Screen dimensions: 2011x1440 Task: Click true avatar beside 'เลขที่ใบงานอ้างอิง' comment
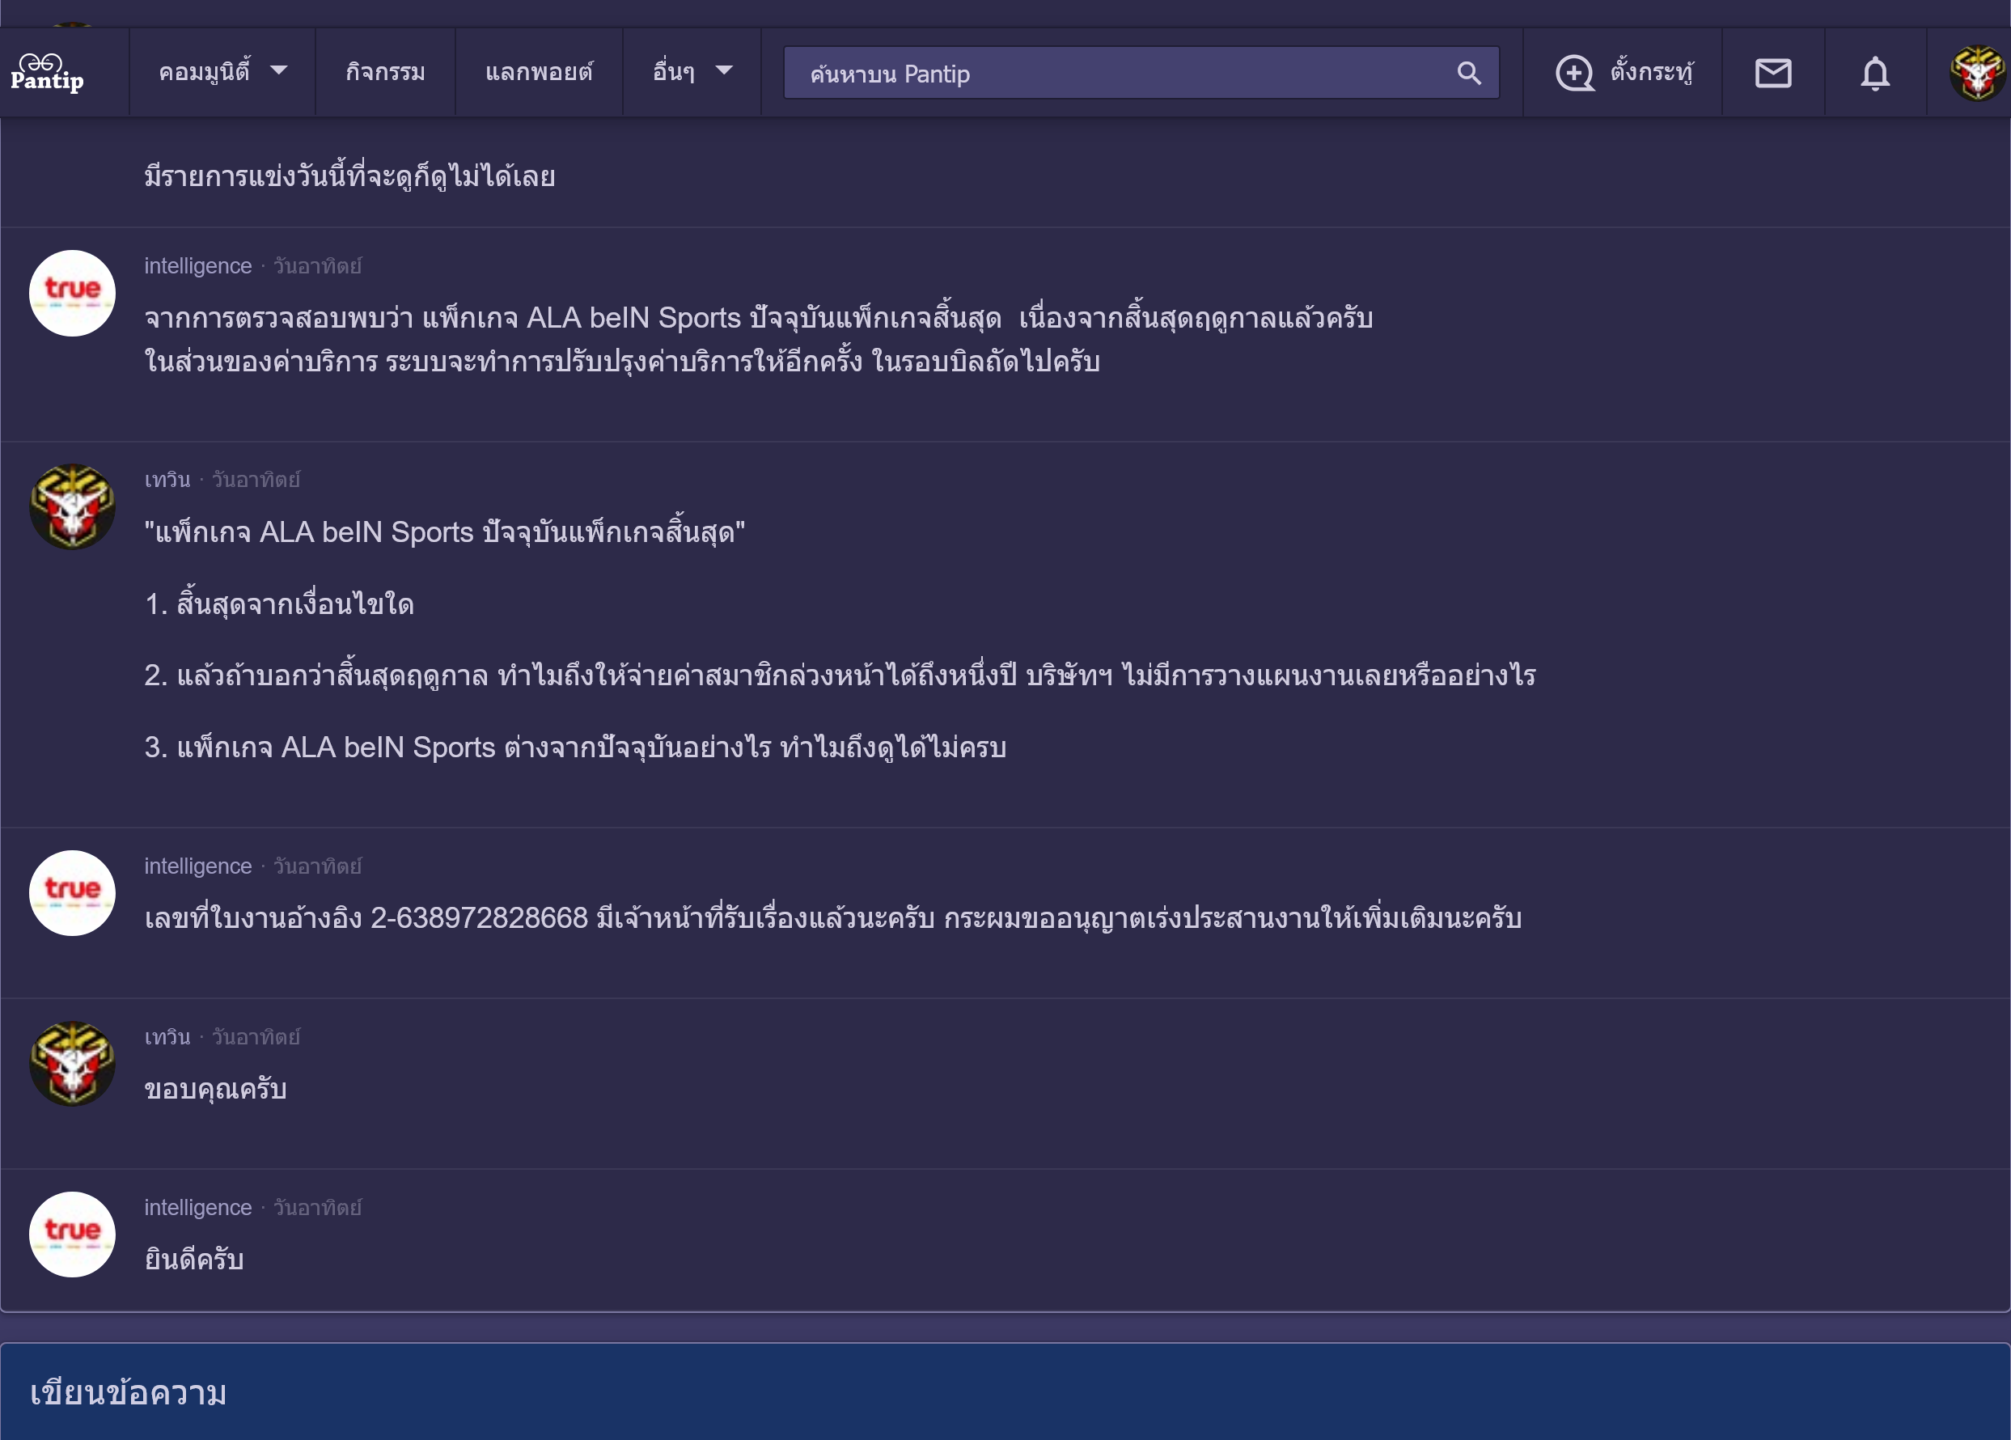[x=73, y=894]
